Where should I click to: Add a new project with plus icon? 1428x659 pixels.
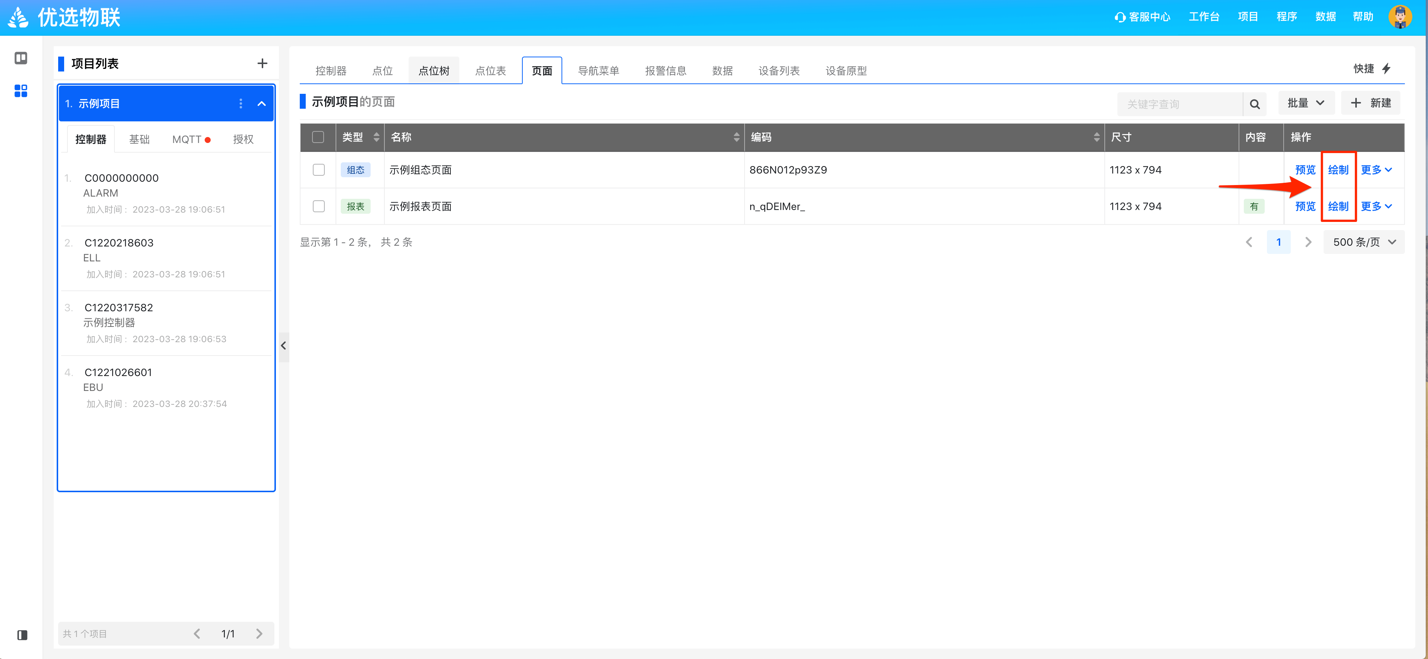(262, 64)
